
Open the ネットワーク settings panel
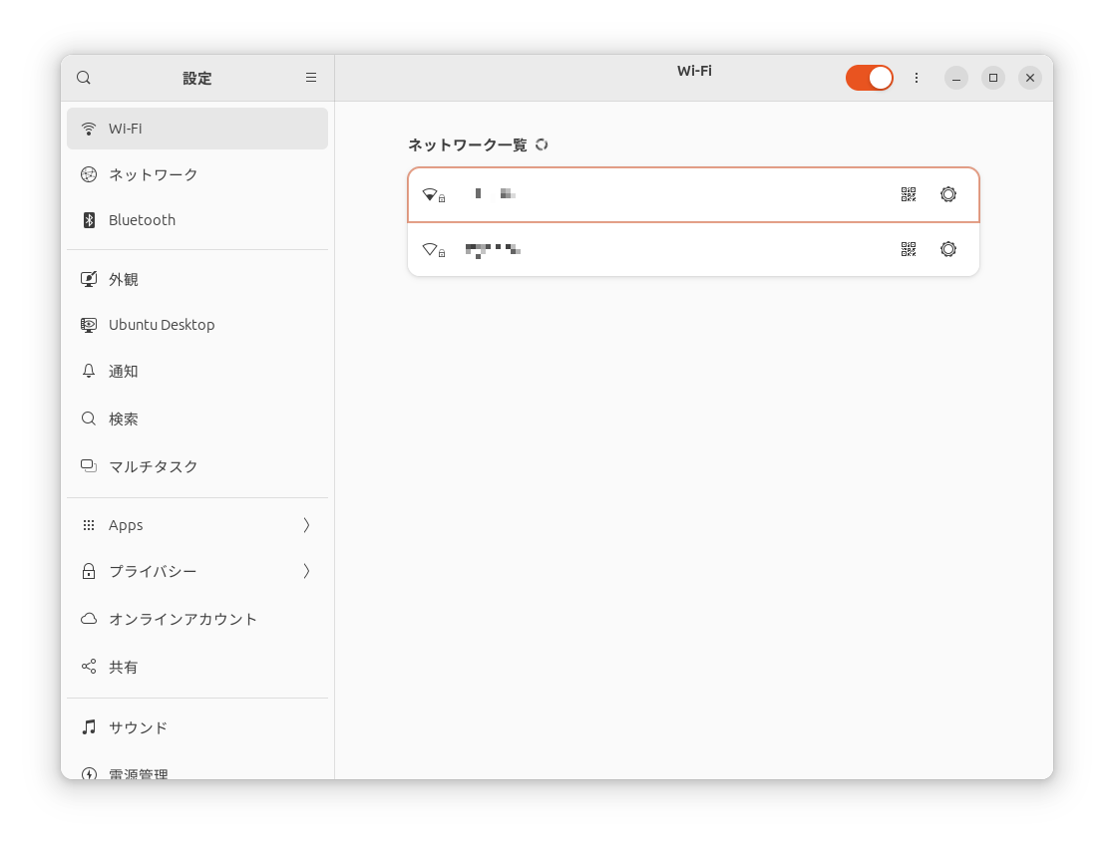(197, 174)
